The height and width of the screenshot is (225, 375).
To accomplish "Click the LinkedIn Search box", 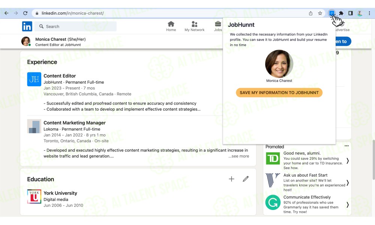I will [76, 26].
